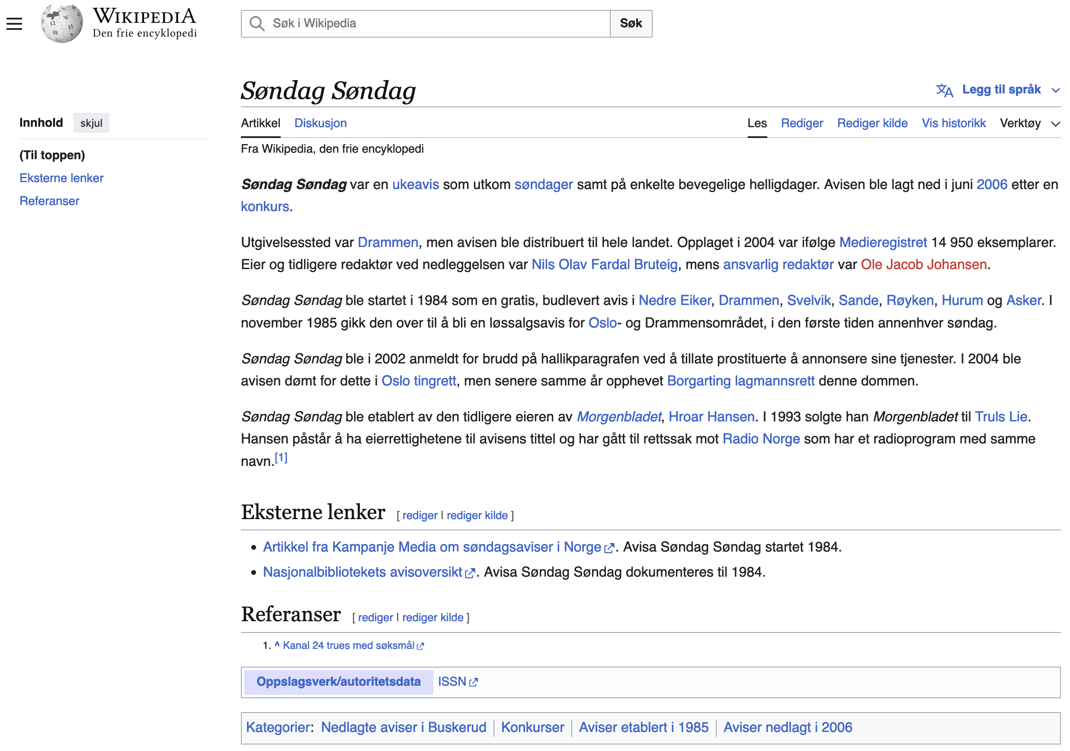Click the [1] footnote reference
Screen dimensions: 1070x751
click(x=281, y=458)
